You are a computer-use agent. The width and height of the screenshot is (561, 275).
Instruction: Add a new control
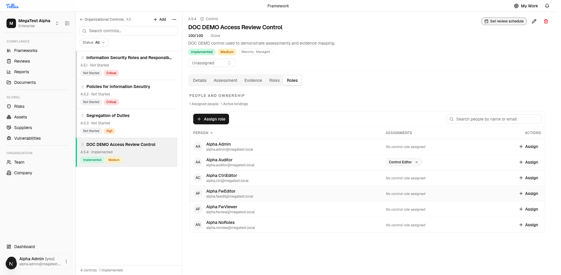[x=160, y=19]
